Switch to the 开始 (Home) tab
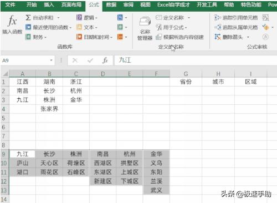 pyautogui.click(x=32, y=4)
